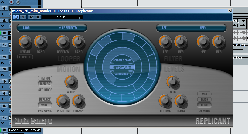This screenshot has width=248, height=134.
Task: Adjust the DIR/SPD knob
Action: click(x=78, y=101)
